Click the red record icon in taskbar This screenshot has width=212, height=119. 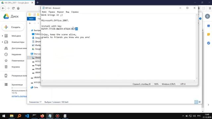57,116
